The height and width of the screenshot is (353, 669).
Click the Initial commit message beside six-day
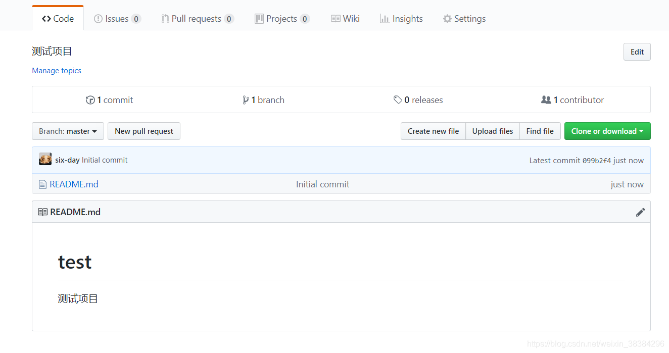[105, 160]
